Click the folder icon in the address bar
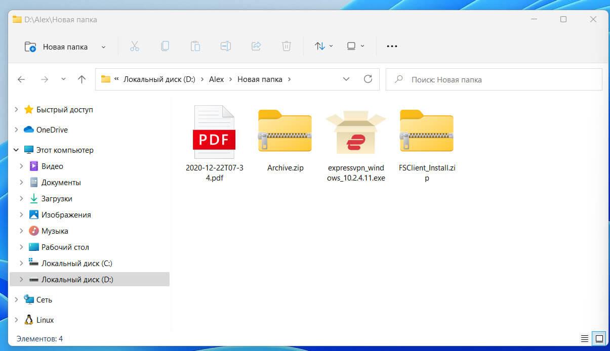The image size is (610, 351). coord(105,79)
